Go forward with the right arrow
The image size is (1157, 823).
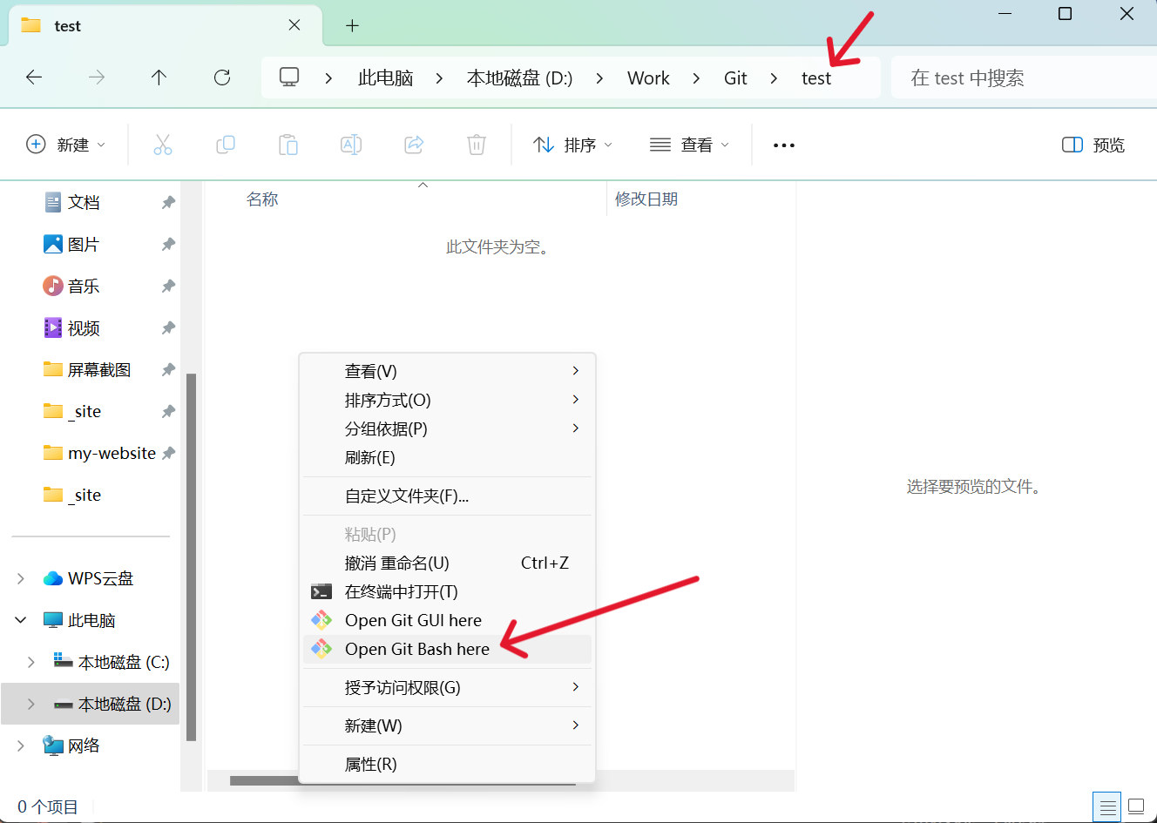tap(97, 78)
